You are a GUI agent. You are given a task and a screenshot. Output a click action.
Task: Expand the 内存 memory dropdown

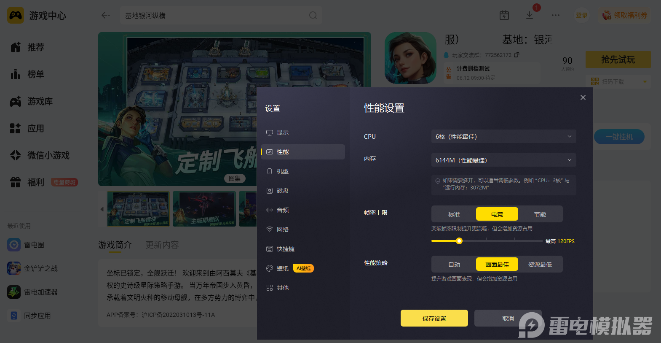pos(503,160)
